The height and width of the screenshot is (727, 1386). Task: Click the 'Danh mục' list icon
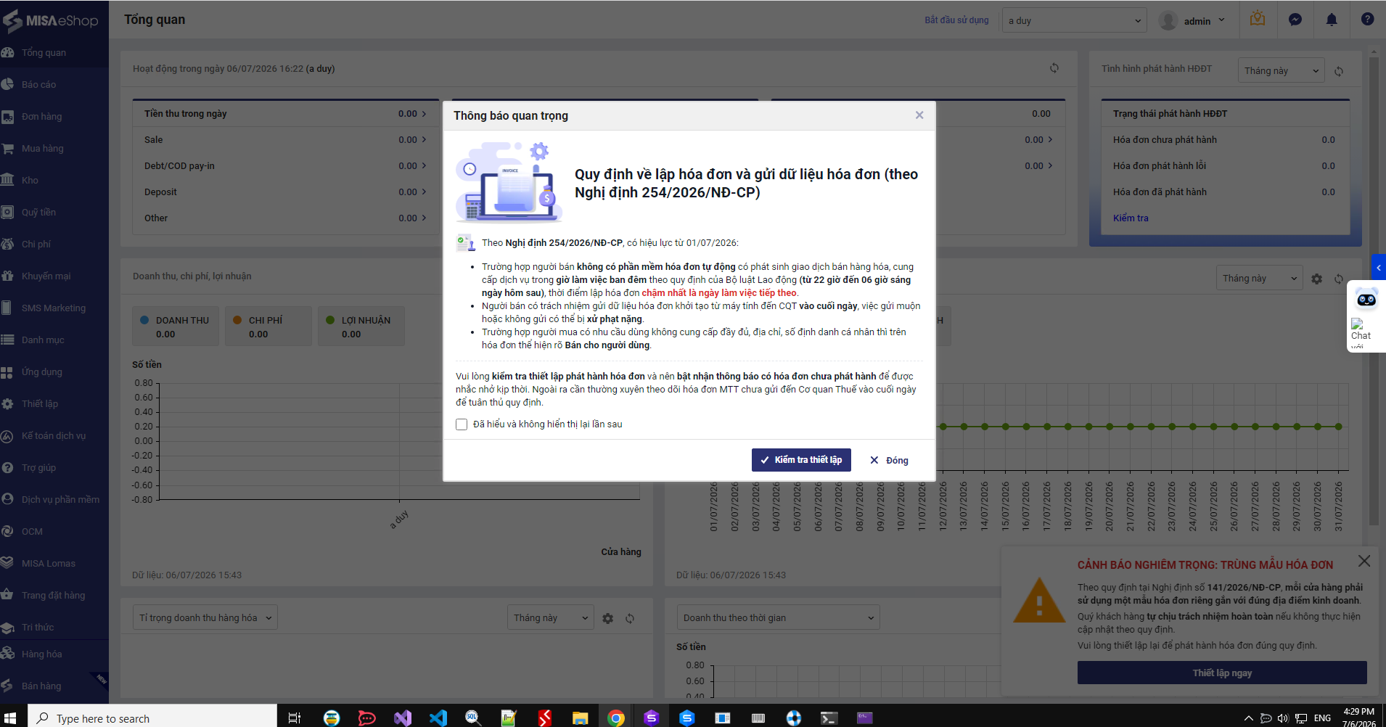tap(8, 340)
